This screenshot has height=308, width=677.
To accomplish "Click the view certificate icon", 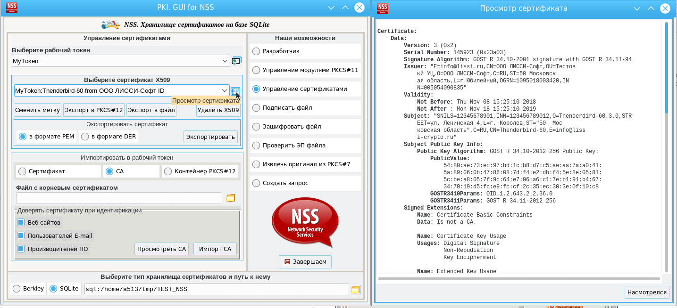I will point(235,91).
